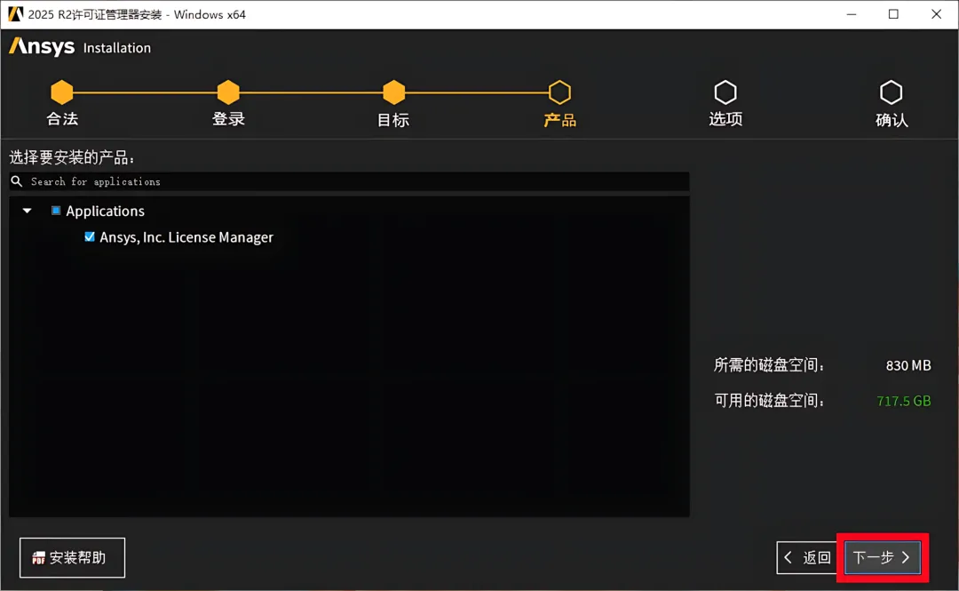The width and height of the screenshot is (959, 591).
Task: Click the 830 MB required space value
Action: pyautogui.click(x=908, y=365)
